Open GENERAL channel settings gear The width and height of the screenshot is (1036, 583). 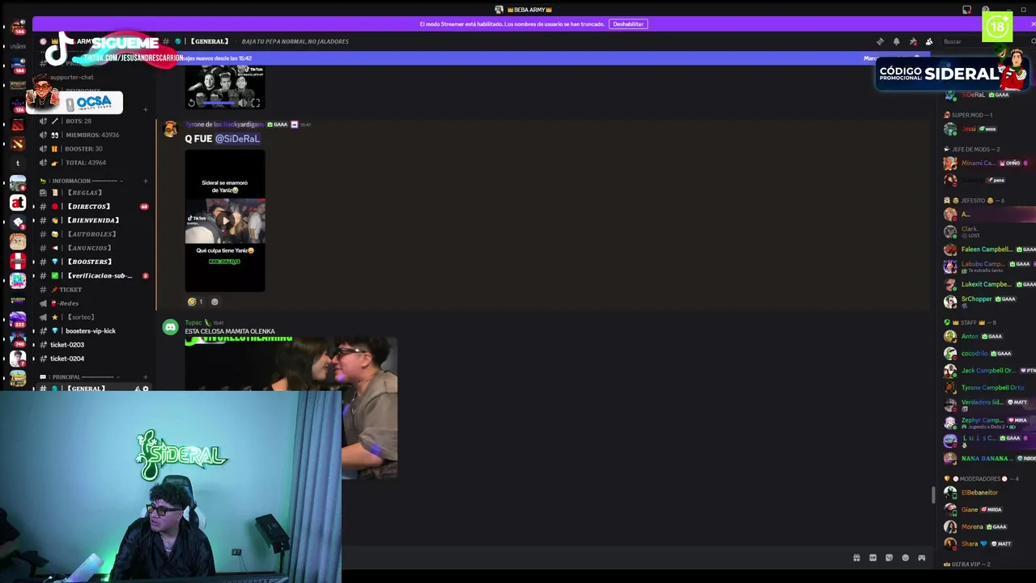pyautogui.click(x=146, y=389)
